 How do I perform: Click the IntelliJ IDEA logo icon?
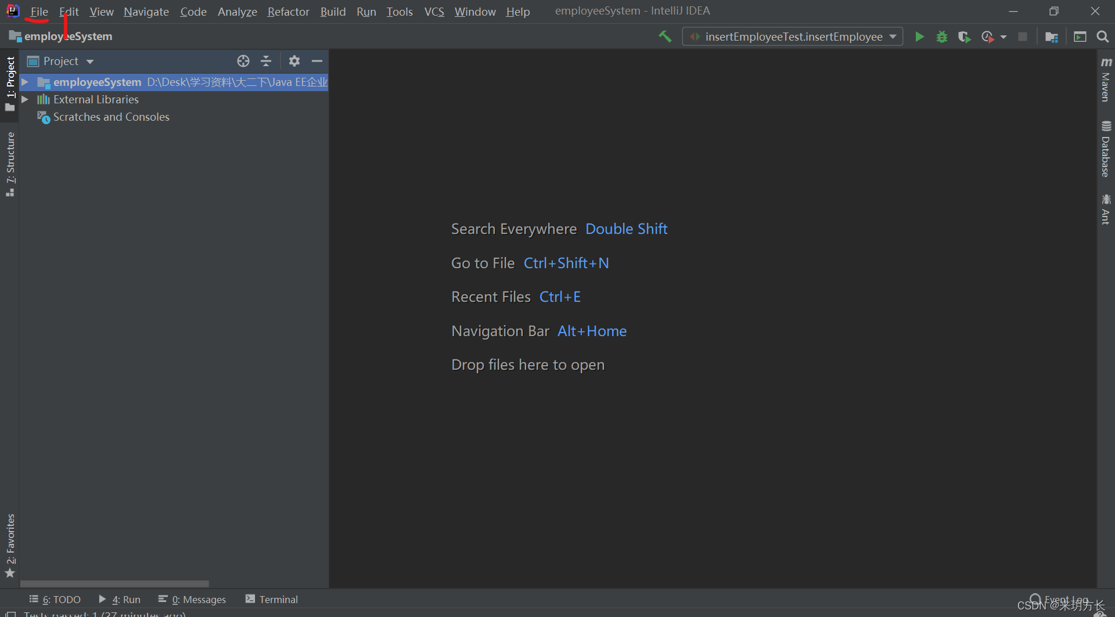point(12,10)
